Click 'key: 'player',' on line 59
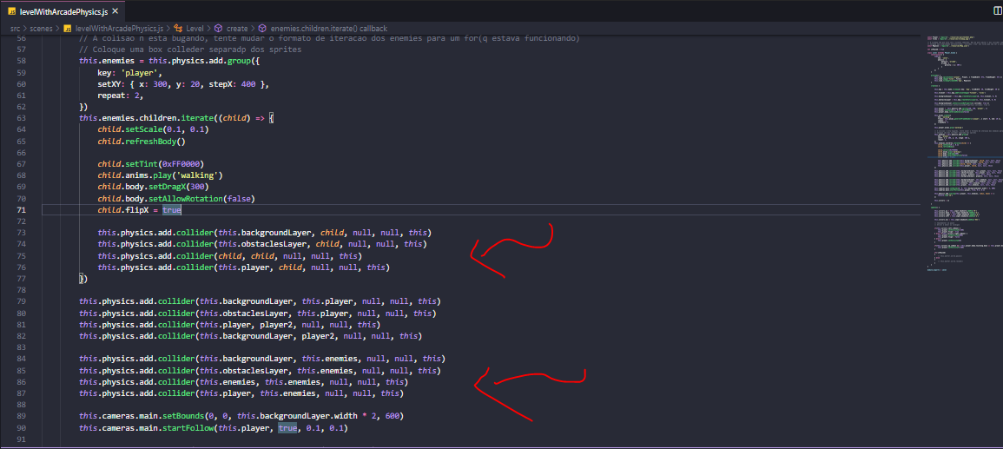This screenshot has width=1003, height=449. pos(130,72)
